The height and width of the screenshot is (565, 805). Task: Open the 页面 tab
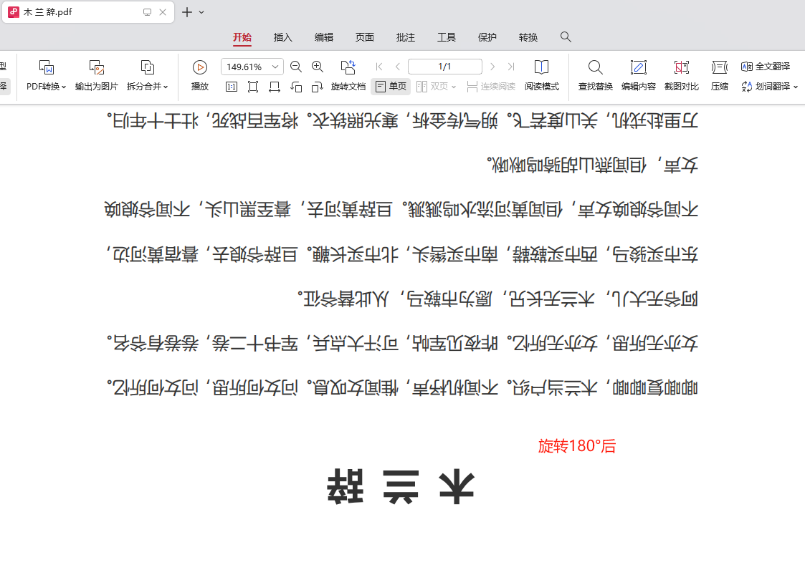click(365, 37)
